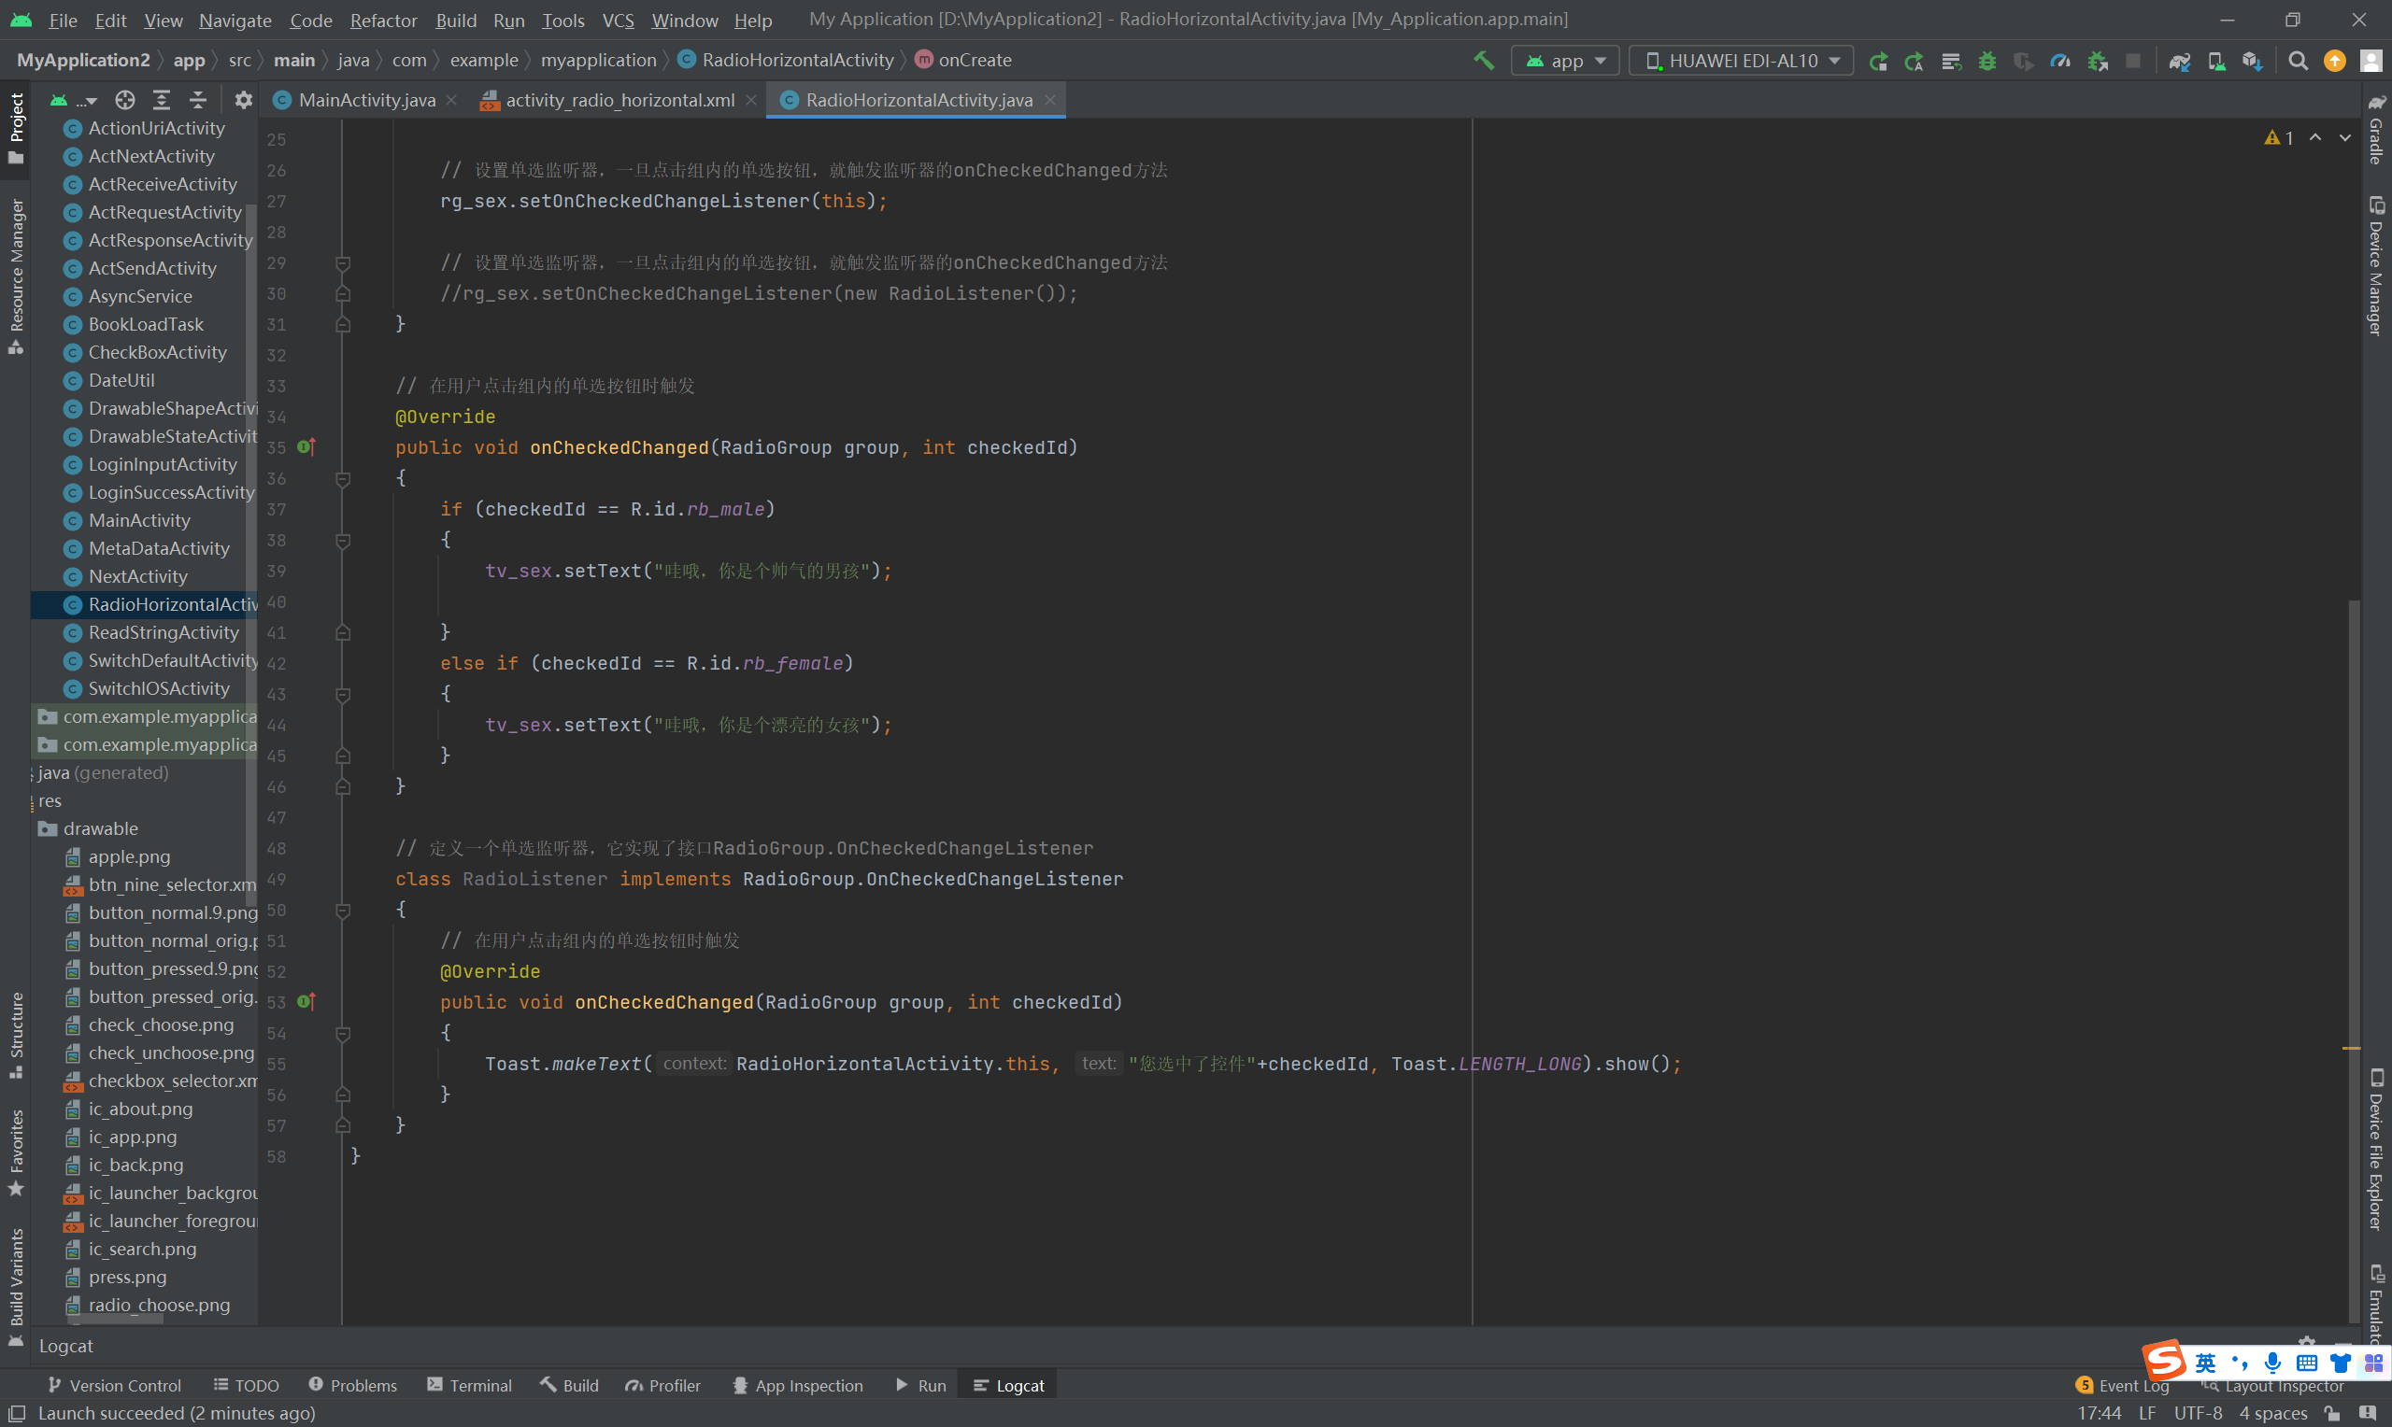Click the Profile app gauge icon
The image size is (2392, 1427).
2059,61
